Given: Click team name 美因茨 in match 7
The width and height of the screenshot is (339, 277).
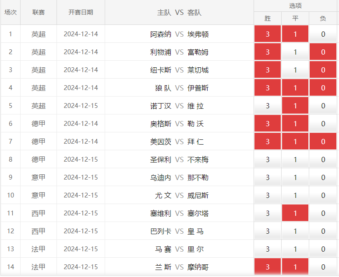Looking at the screenshot, I should [161, 142].
